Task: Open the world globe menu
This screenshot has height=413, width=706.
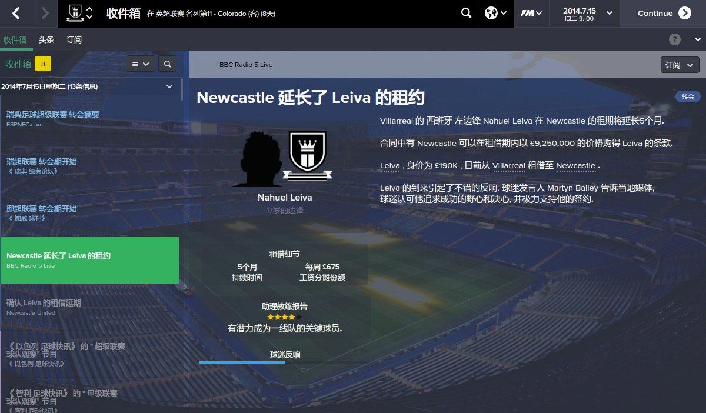Action: [495, 13]
